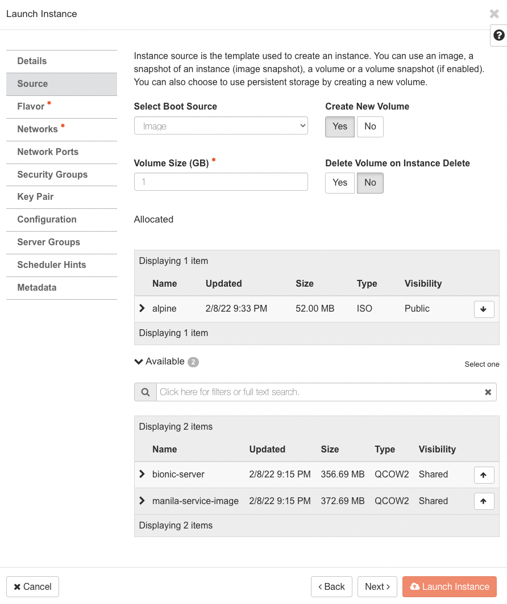Set Delete Volume on Instance Delete to Yes

click(339, 183)
